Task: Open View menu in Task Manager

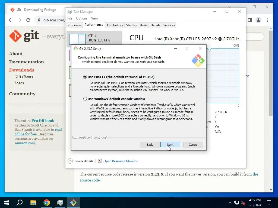Action: (94, 18)
